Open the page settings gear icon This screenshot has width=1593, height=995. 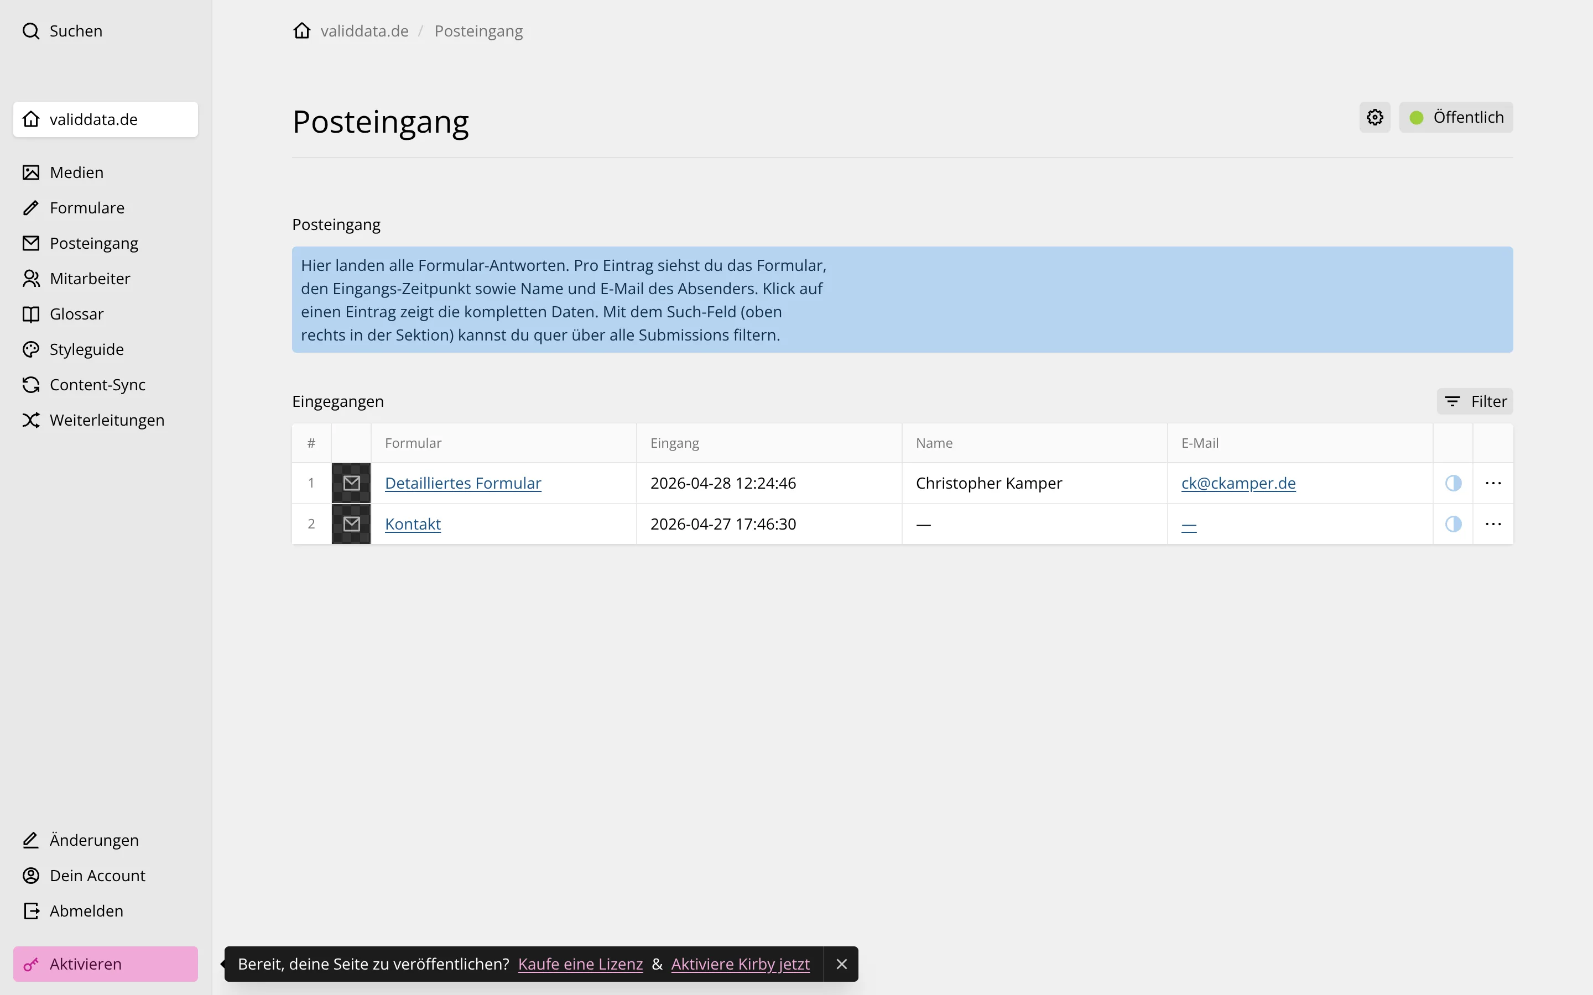pos(1375,117)
